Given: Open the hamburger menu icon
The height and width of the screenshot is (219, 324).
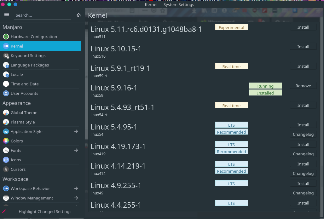Looking at the screenshot, I should [x=7, y=15].
